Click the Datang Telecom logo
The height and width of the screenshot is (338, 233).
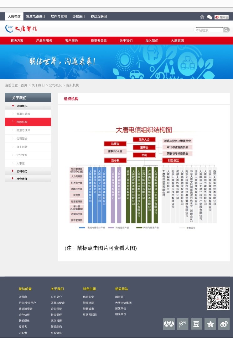(21, 29)
